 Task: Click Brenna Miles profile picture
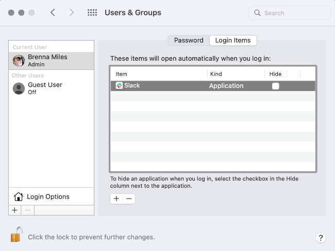[x=19, y=61]
